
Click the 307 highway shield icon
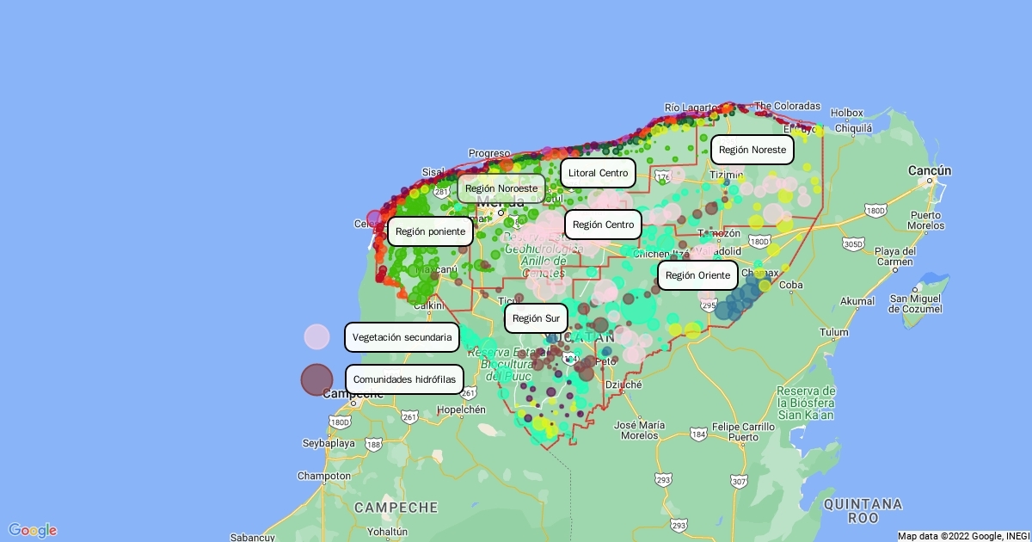pos(740,483)
